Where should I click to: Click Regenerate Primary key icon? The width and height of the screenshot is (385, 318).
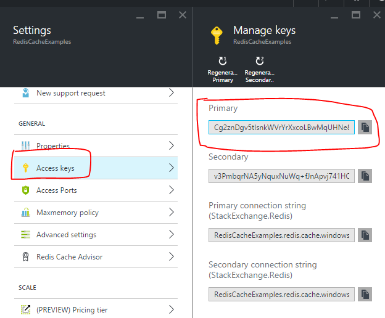click(223, 61)
